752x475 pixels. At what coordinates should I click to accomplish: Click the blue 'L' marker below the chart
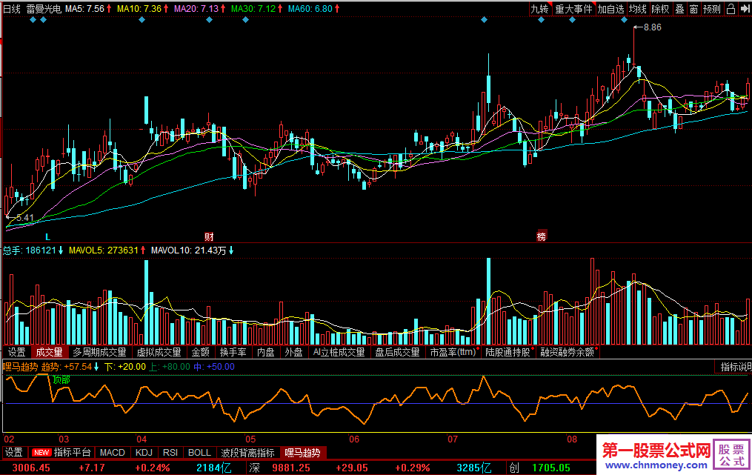point(47,236)
